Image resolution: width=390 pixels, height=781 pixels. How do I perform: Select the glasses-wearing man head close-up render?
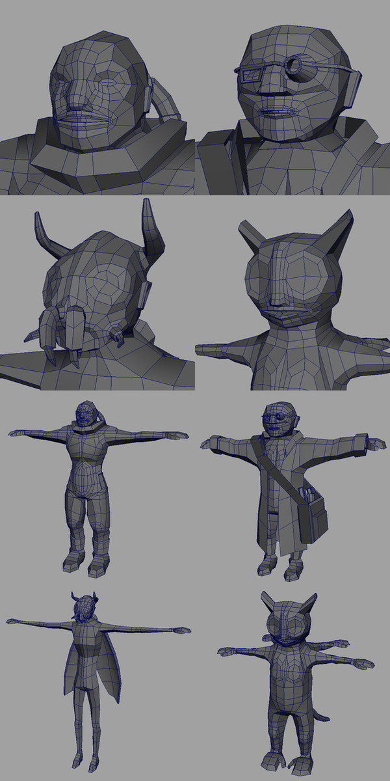(292, 98)
